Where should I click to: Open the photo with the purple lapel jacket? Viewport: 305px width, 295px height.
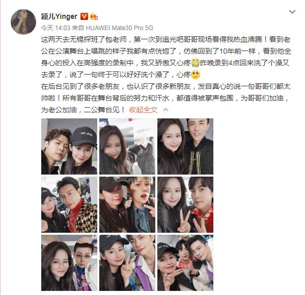point(127,263)
